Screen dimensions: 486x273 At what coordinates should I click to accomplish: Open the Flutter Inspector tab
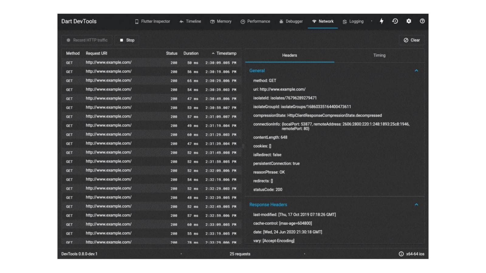[x=152, y=21]
